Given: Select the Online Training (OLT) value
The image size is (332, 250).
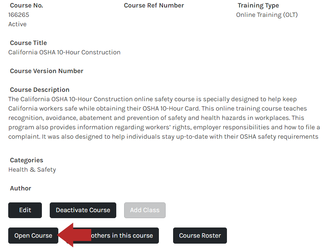Looking at the screenshot, I should point(267,15).
